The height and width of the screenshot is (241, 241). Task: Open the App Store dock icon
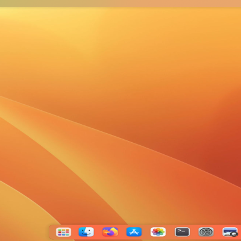(x=134, y=232)
